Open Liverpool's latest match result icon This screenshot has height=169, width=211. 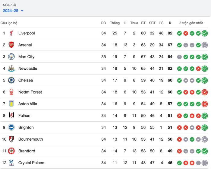(205, 33)
